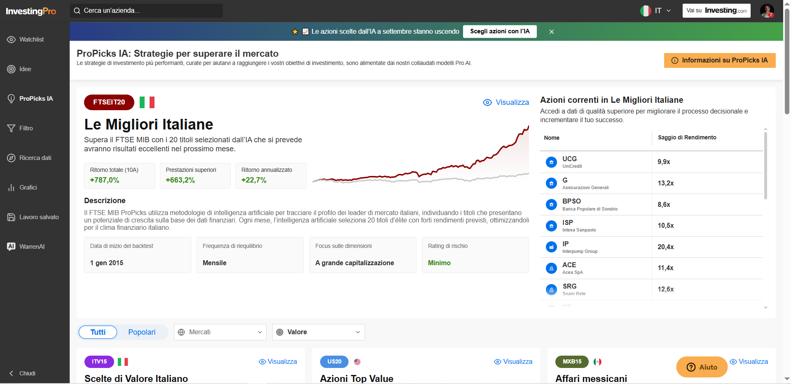This screenshot has width=791, height=384.
Task: Click the Mexican flag beside MXB15 badge
Action: pos(597,362)
